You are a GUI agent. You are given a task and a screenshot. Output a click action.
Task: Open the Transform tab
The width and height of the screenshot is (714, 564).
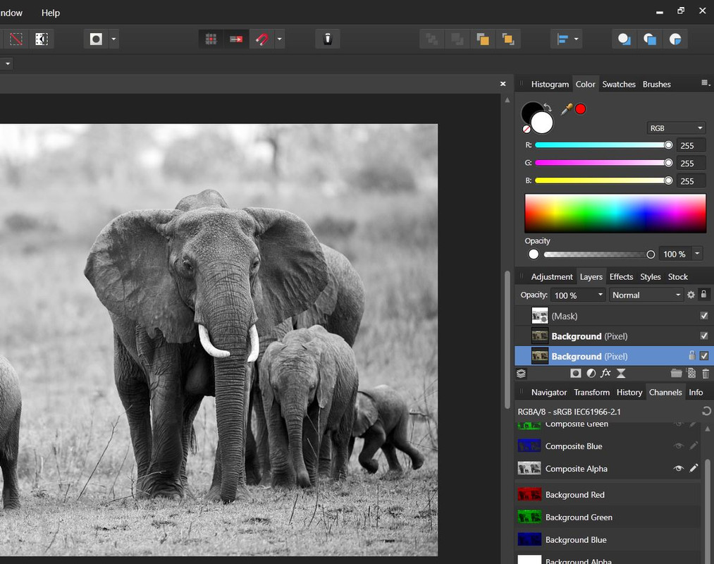[x=591, y=392]
